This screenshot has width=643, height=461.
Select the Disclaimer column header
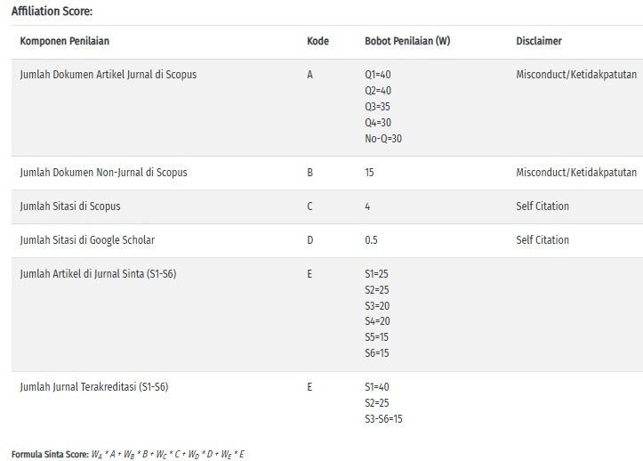click(538, 41)
